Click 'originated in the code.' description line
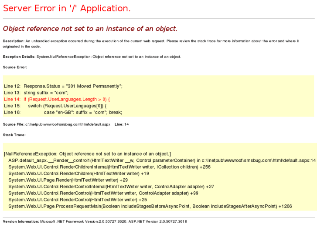Image resolution: width=317 pixels, height=237 pixels. [x=22, y=47]
